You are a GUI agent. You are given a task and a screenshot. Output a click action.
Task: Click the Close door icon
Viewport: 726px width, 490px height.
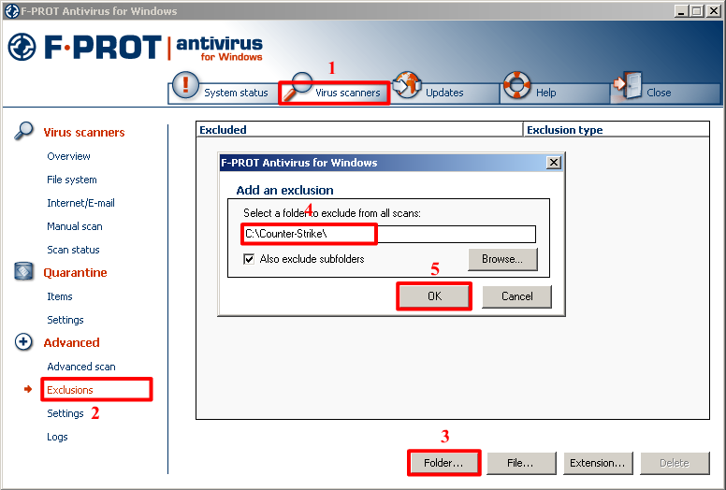pos(628,85)
